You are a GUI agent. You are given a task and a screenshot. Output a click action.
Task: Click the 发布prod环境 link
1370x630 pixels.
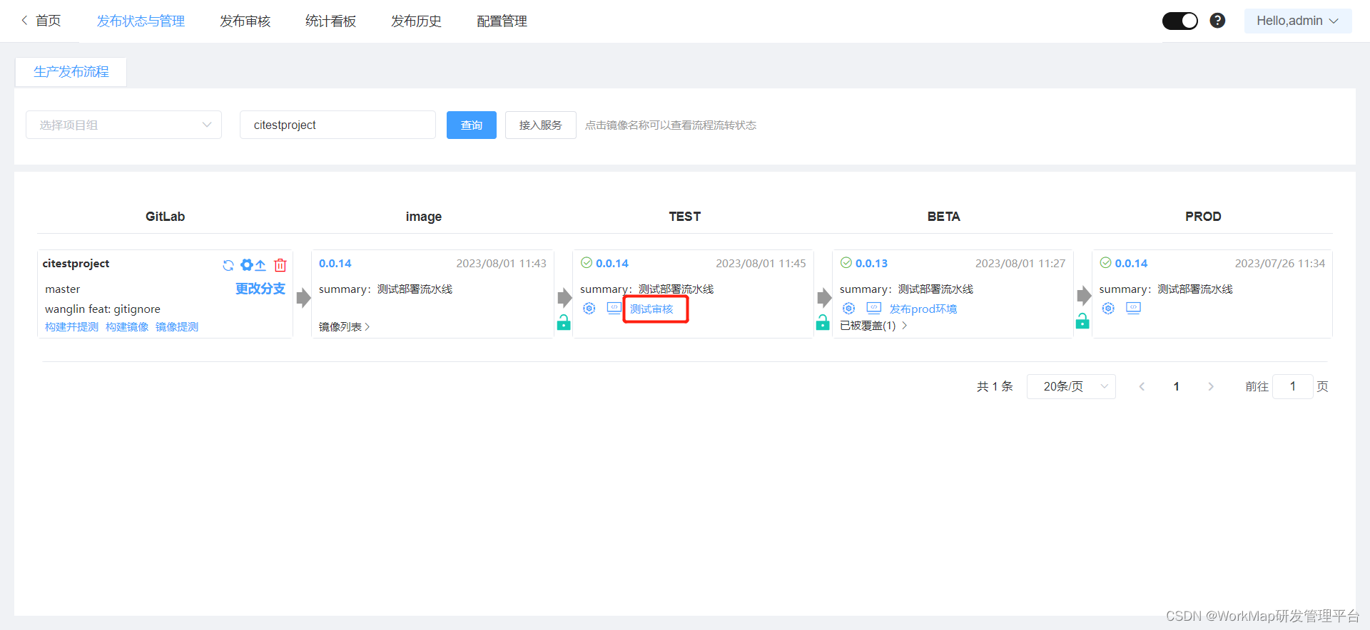pyautogui.click(x=923, y=309)
